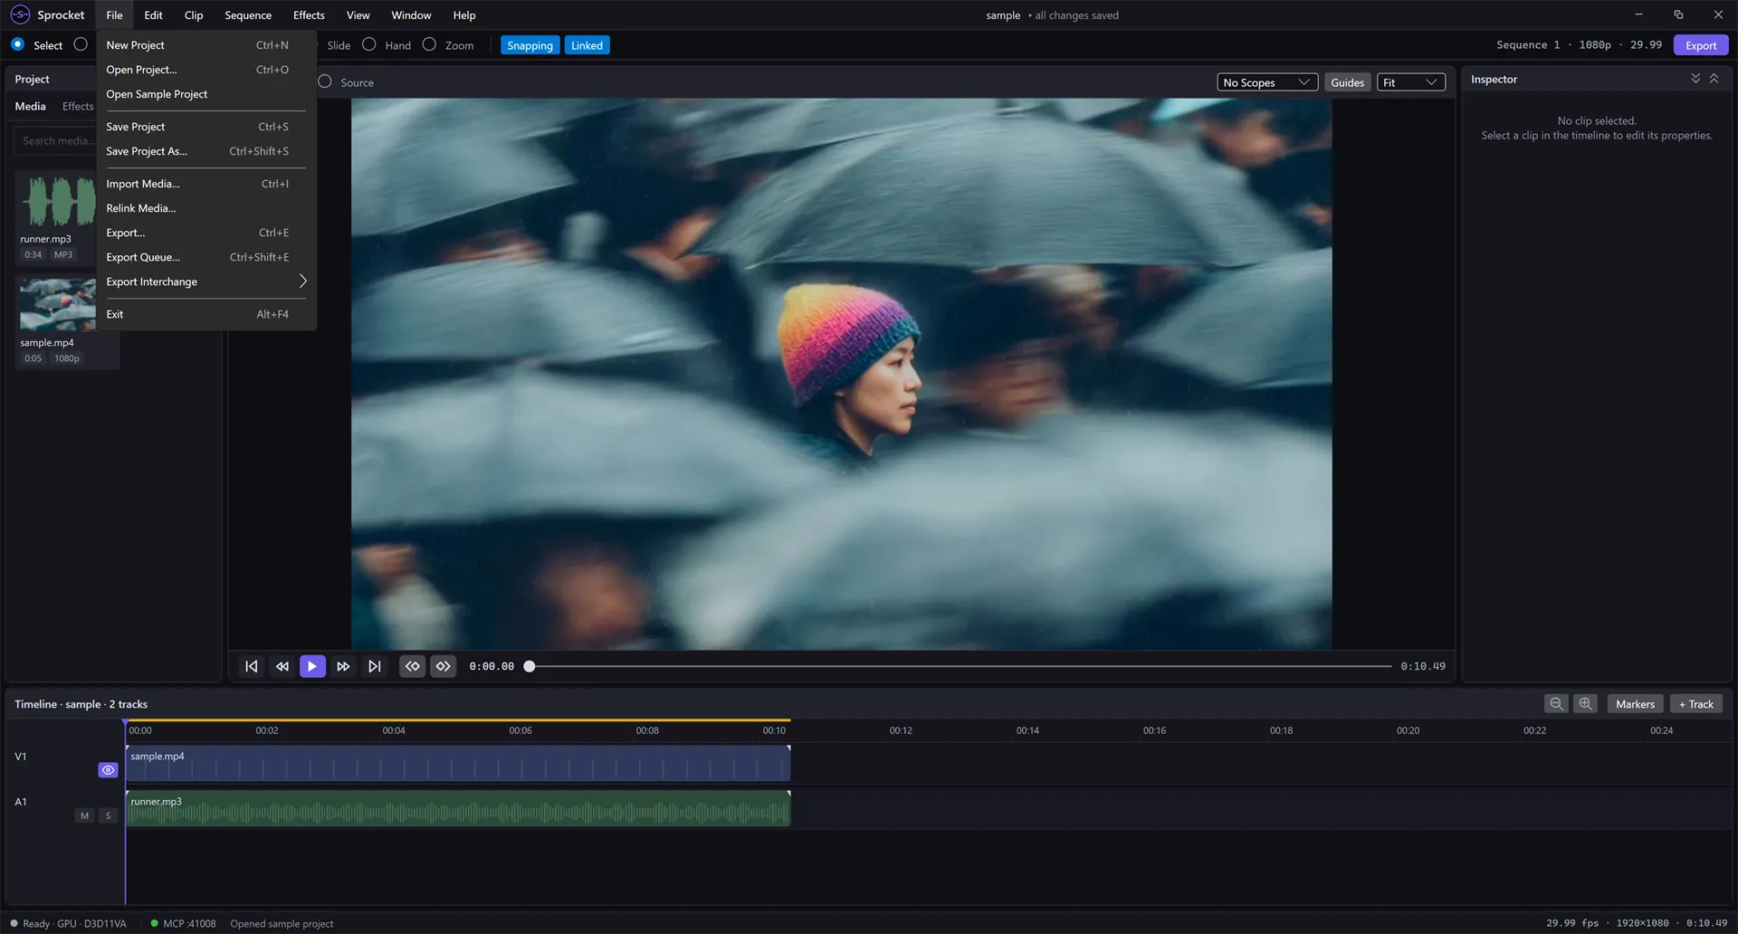Choose Exit from the File menu

point(206,314)
